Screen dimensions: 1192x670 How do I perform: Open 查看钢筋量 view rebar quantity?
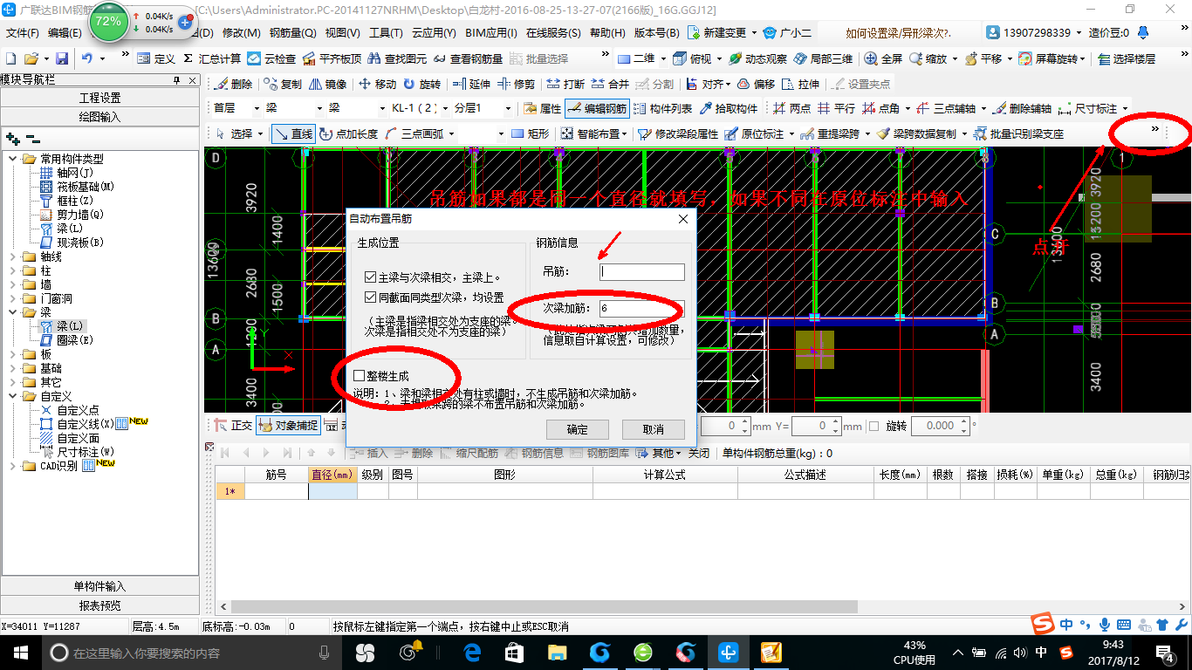point(469,58)
